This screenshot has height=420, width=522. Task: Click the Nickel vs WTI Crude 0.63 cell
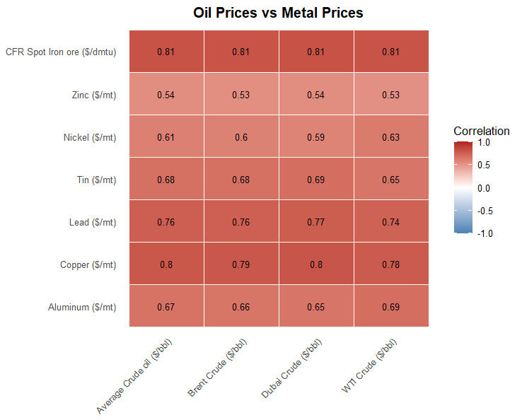pyautogui.click(x=392, y=136)
